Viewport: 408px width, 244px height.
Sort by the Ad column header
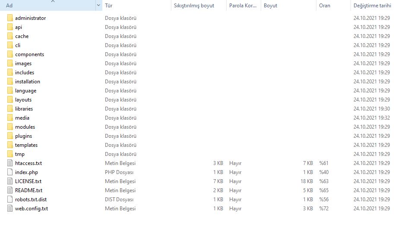point(47,5)
